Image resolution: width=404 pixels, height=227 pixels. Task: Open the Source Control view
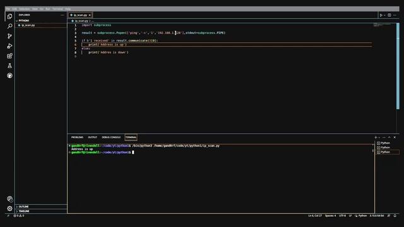pyautogui.click(x=9, y=36)
